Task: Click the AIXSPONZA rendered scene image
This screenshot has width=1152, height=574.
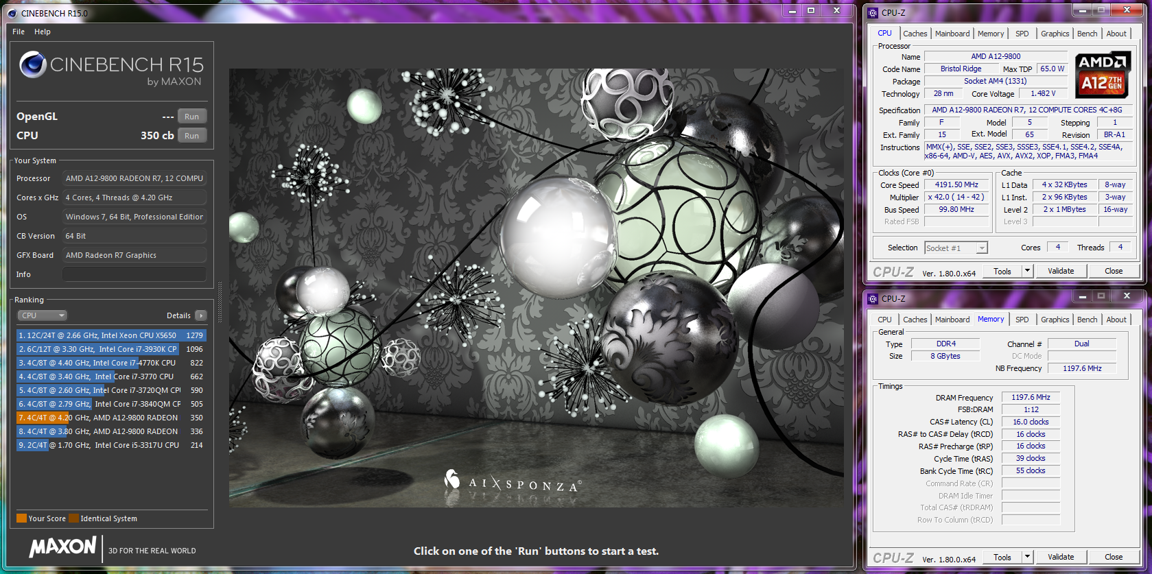Action: (x=537, y=288)
